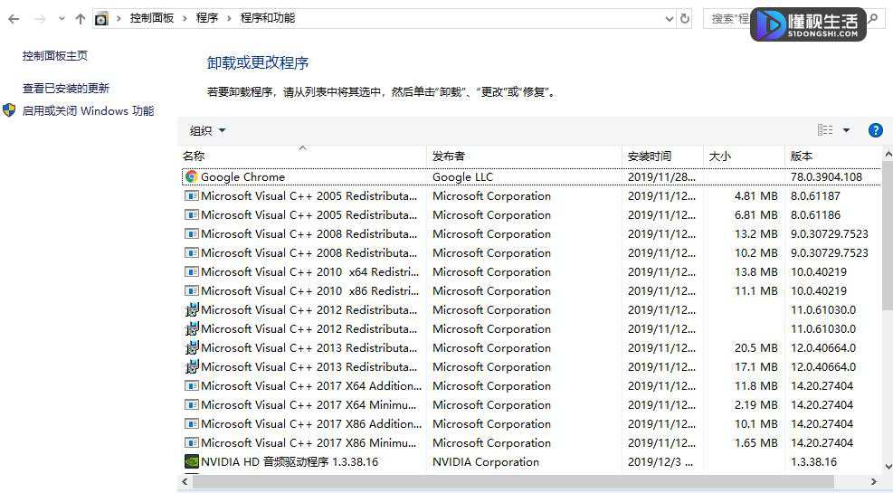Click the horizontal scrollbar left arrow

click(184, 481)
